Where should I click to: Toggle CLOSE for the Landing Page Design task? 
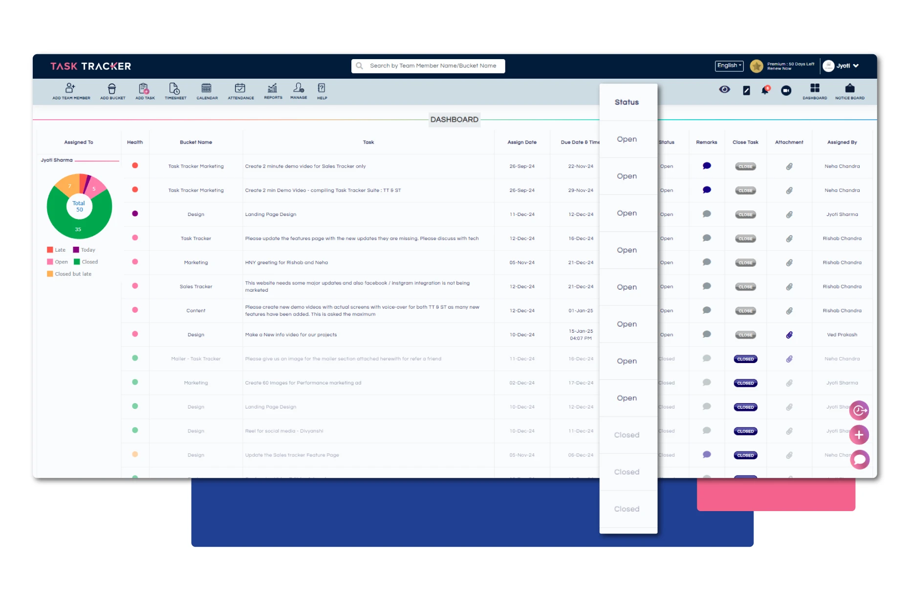click(x=745, y=215)
